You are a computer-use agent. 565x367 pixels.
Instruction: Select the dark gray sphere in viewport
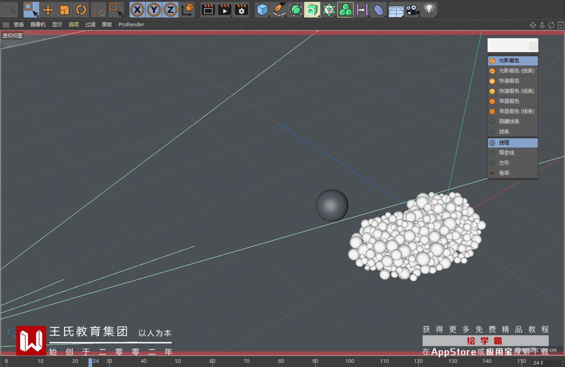[x=332, y=205]
